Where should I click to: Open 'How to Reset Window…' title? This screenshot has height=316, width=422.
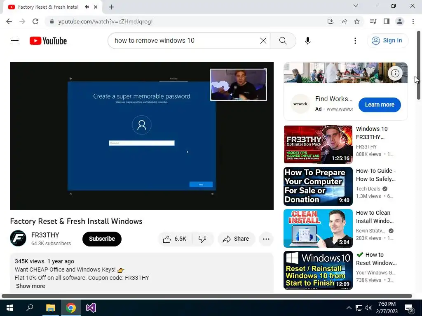[376, 259]
